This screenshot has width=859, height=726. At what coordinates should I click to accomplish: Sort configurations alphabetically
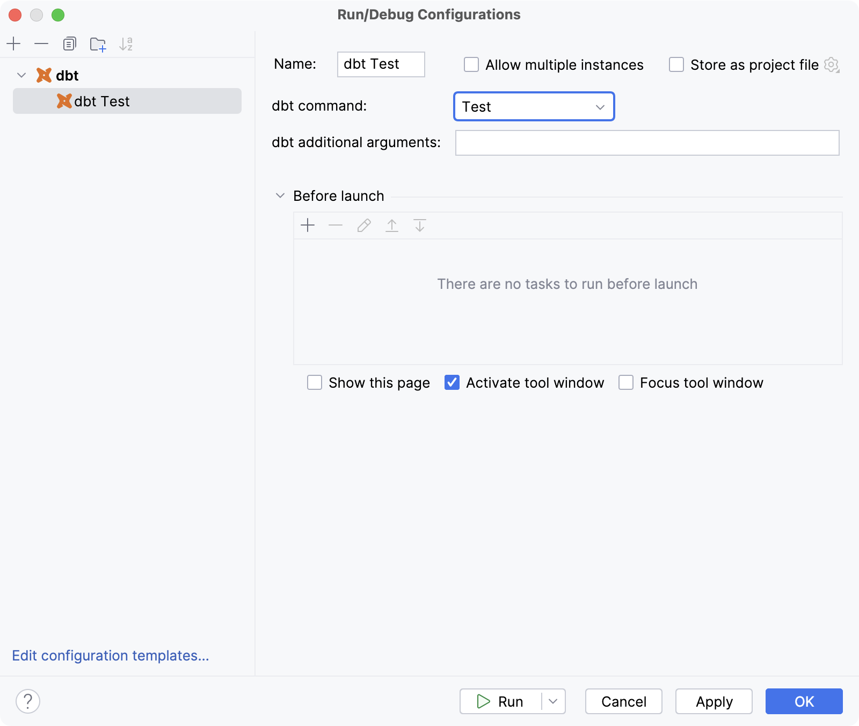(x=126, y=44)
